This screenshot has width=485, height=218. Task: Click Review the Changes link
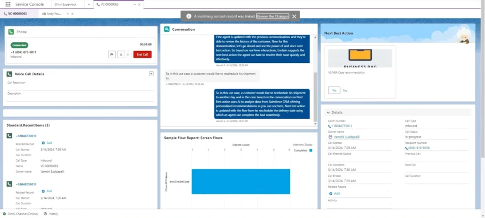pyautogui.click(x=272, y=16)
